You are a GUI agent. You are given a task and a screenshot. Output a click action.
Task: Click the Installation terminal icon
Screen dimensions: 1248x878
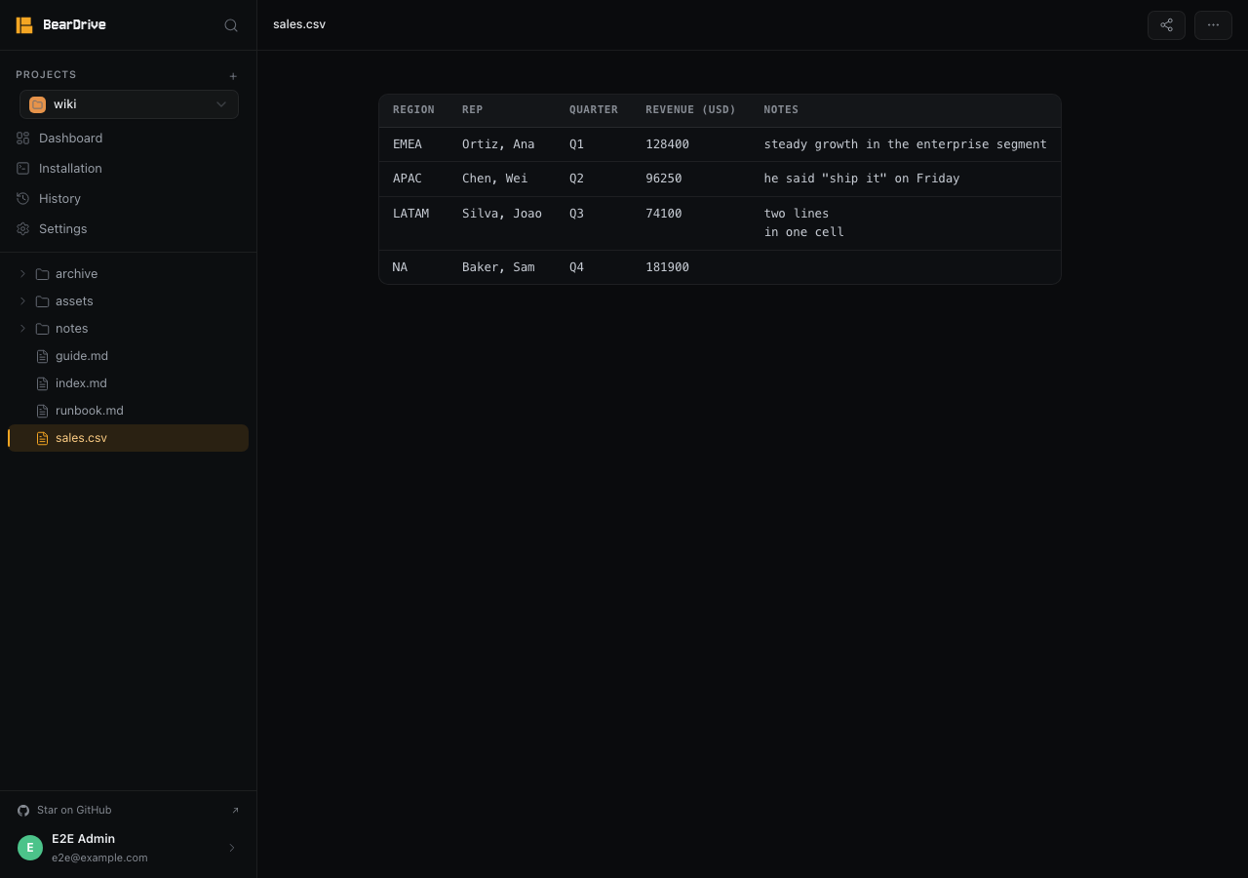tap(22, 169)
